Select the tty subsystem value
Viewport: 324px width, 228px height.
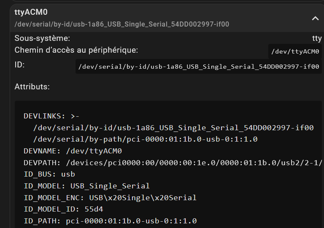317,38
